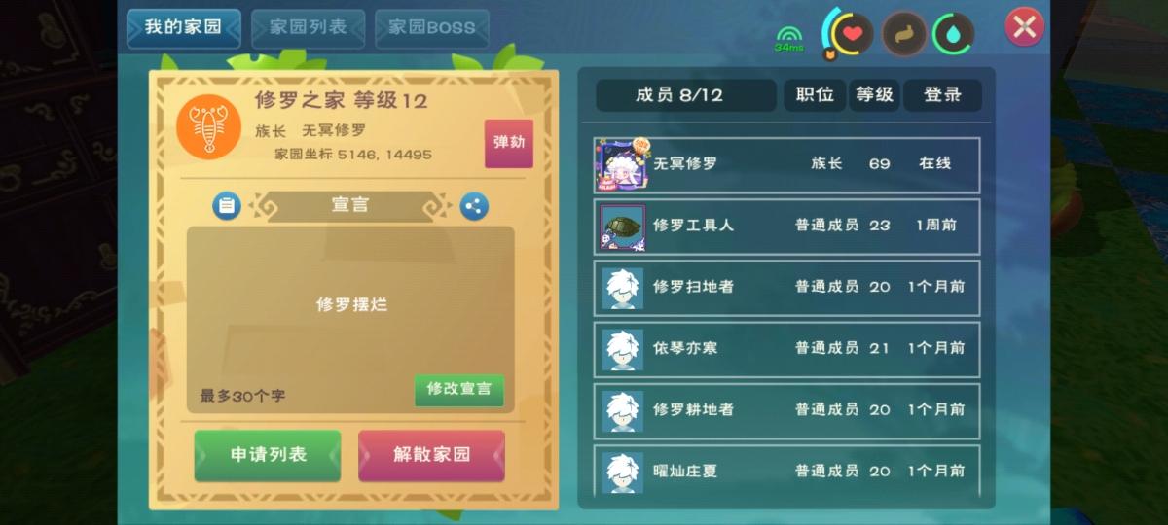Sort members by 登录 time

pos(942,95)
